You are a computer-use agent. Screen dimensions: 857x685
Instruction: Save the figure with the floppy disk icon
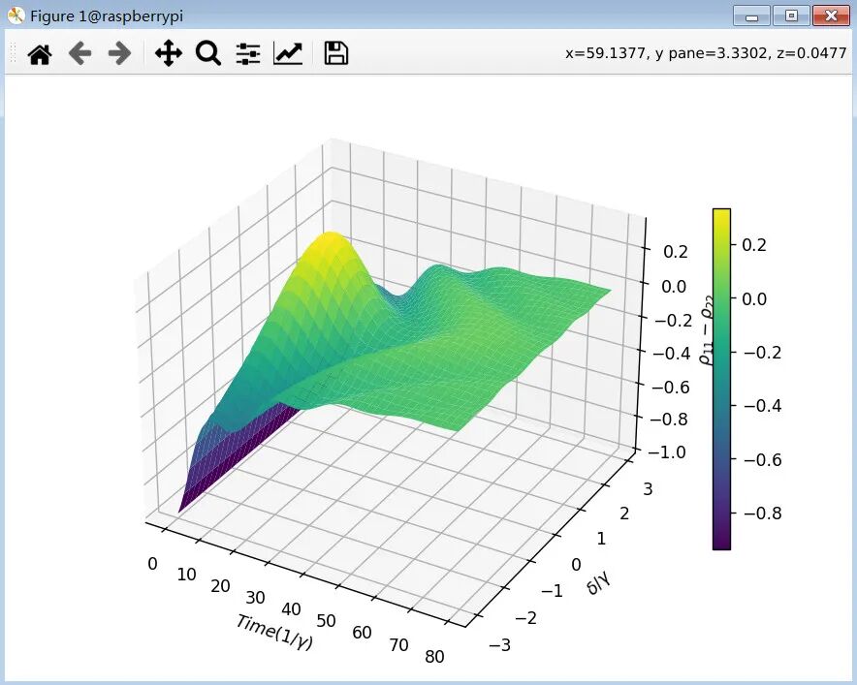336,53
